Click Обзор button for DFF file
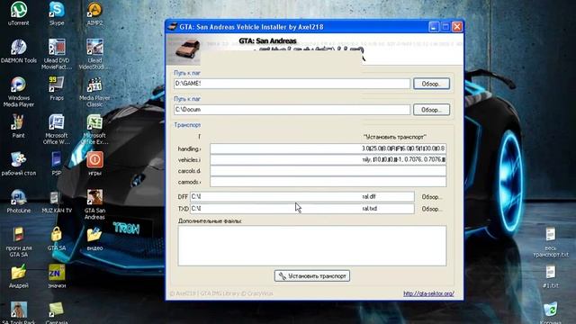 click(x=432, y=197)
